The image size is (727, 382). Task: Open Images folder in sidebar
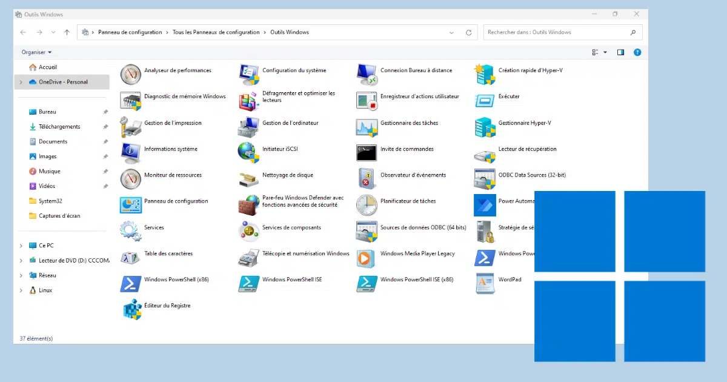click(x=47, y=156)
